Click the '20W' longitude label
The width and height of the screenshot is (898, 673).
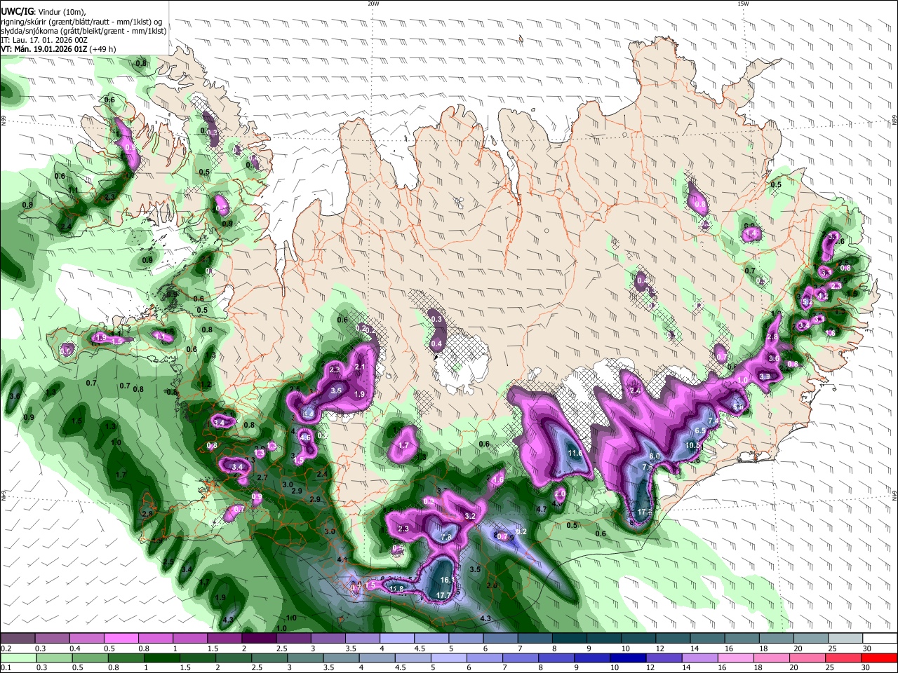pos(373,4)
